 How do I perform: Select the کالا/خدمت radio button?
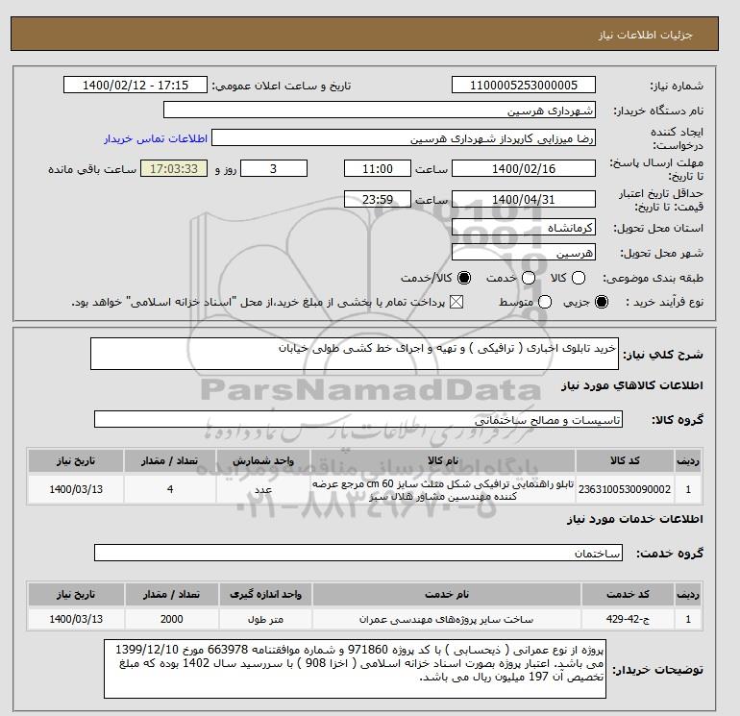click(x=464, y=278)
